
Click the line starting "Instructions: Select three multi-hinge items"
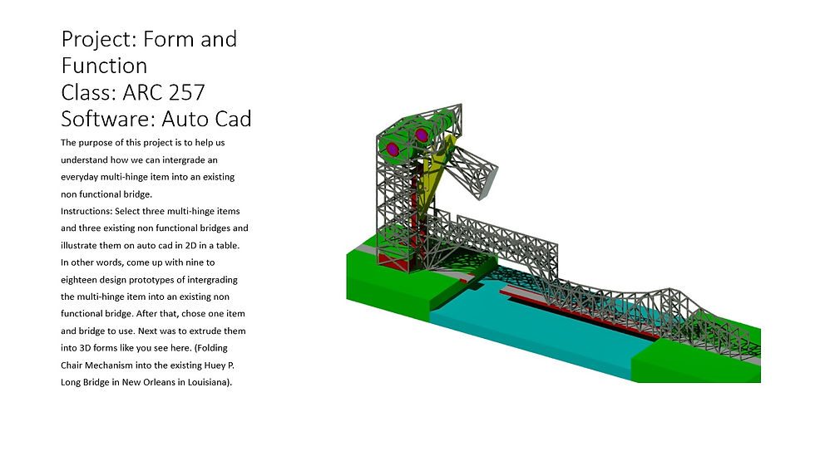151,211
